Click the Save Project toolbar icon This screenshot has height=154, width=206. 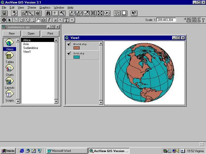pyautogui.click(x=4, y=13)
